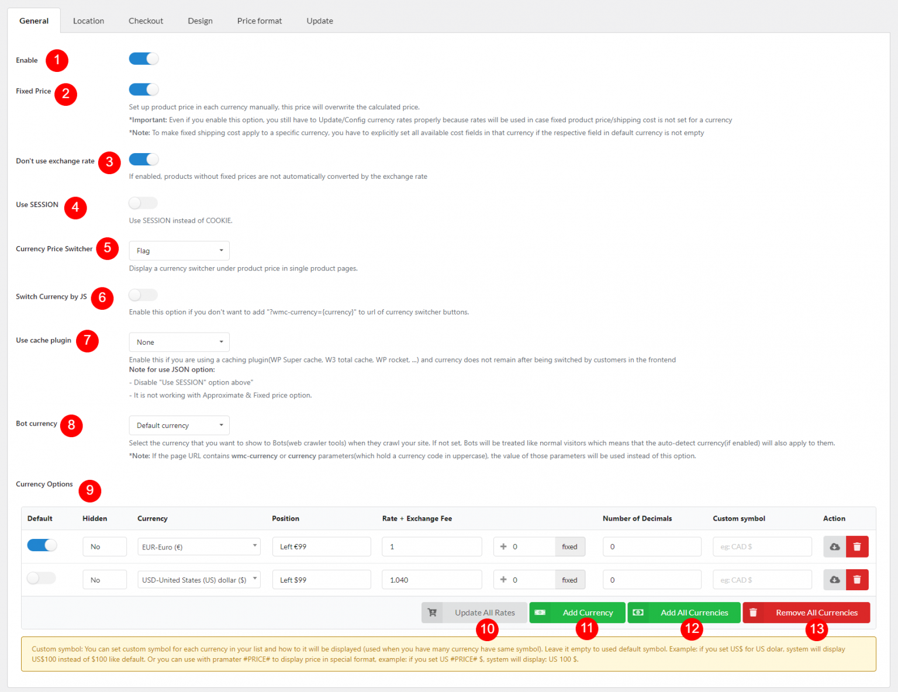Click the trash icon on Remove All Currencies
Screen dimensions: 898x692
(x=754, y=613)
